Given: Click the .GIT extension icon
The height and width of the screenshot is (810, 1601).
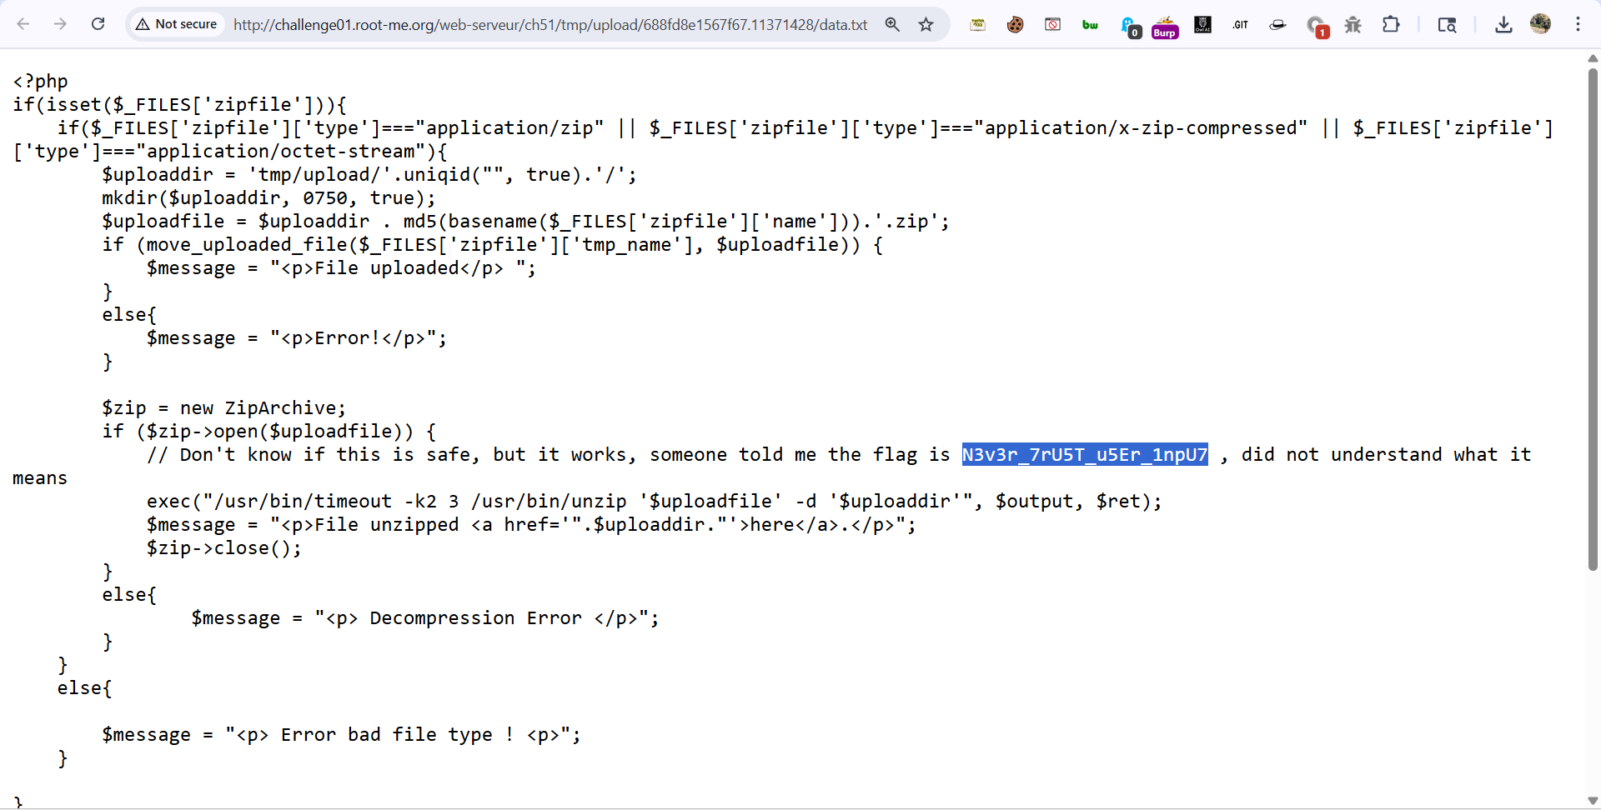Looking at the screenshot, I should 1240,25.
